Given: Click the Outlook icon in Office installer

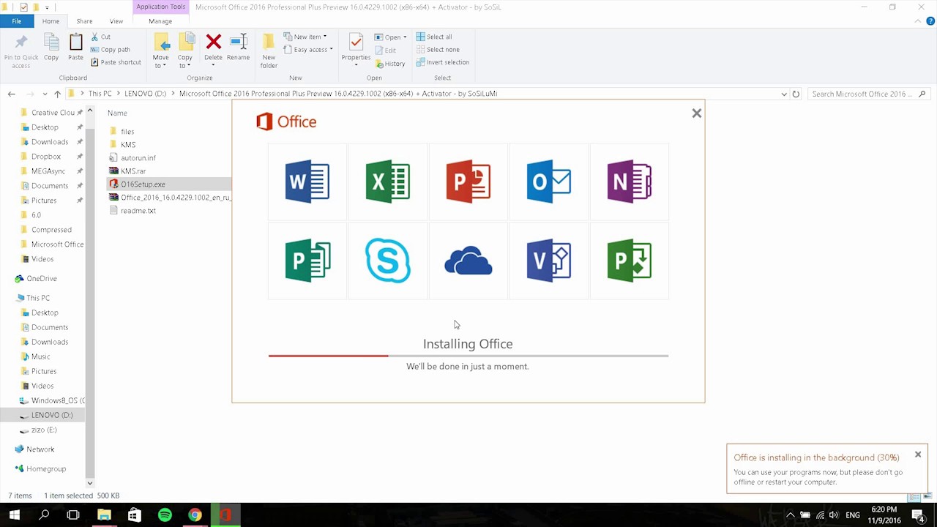Looking at the screenshot, I should click(x=549, y=181).
